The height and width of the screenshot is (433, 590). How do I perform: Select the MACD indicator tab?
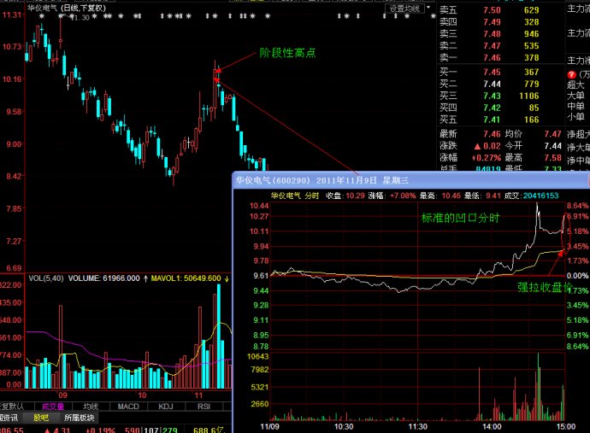point(127,406)
